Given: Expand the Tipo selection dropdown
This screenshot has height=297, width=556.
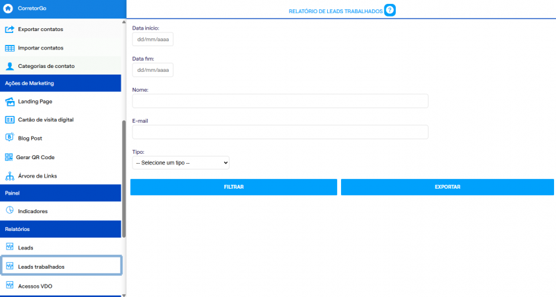Looking at the screenshot, I should [x=181, y=162].
